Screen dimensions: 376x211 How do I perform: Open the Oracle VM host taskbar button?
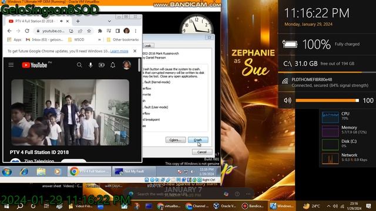[x=224, y=206]
